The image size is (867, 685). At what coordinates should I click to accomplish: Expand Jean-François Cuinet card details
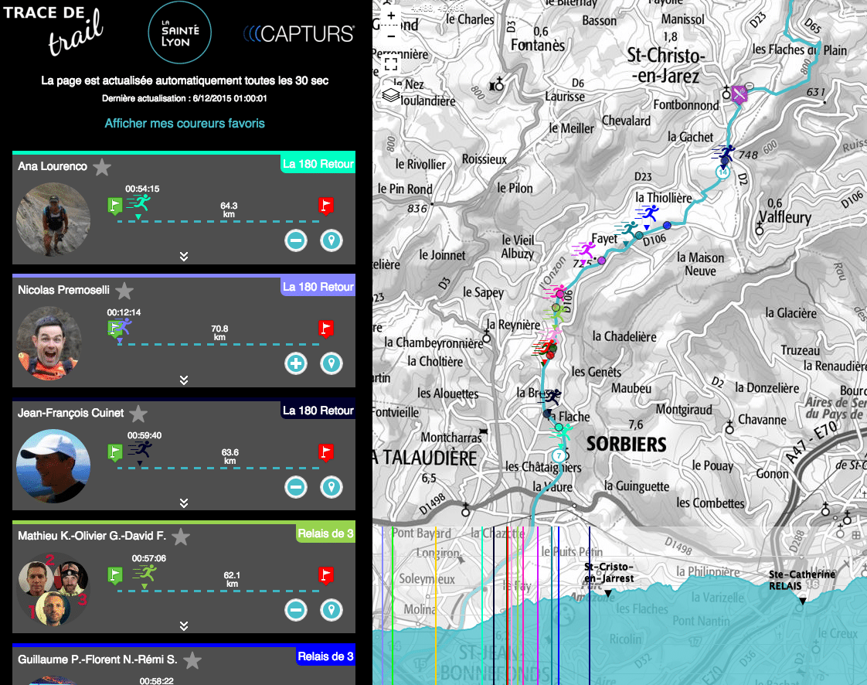(184, 503)
